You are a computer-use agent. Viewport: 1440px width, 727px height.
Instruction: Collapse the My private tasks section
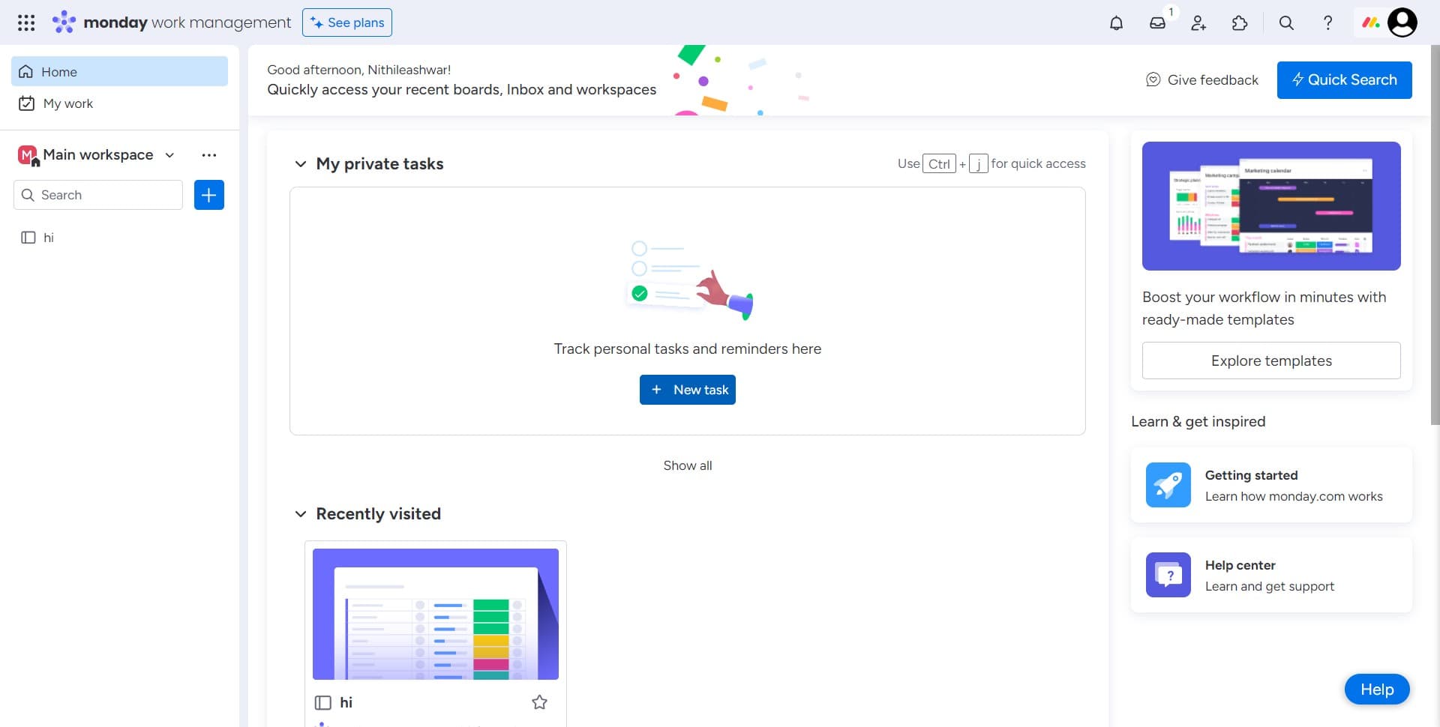[x=300, y=163]
